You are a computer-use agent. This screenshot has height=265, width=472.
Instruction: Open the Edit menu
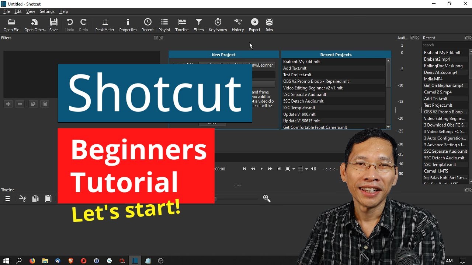(18, 11)
